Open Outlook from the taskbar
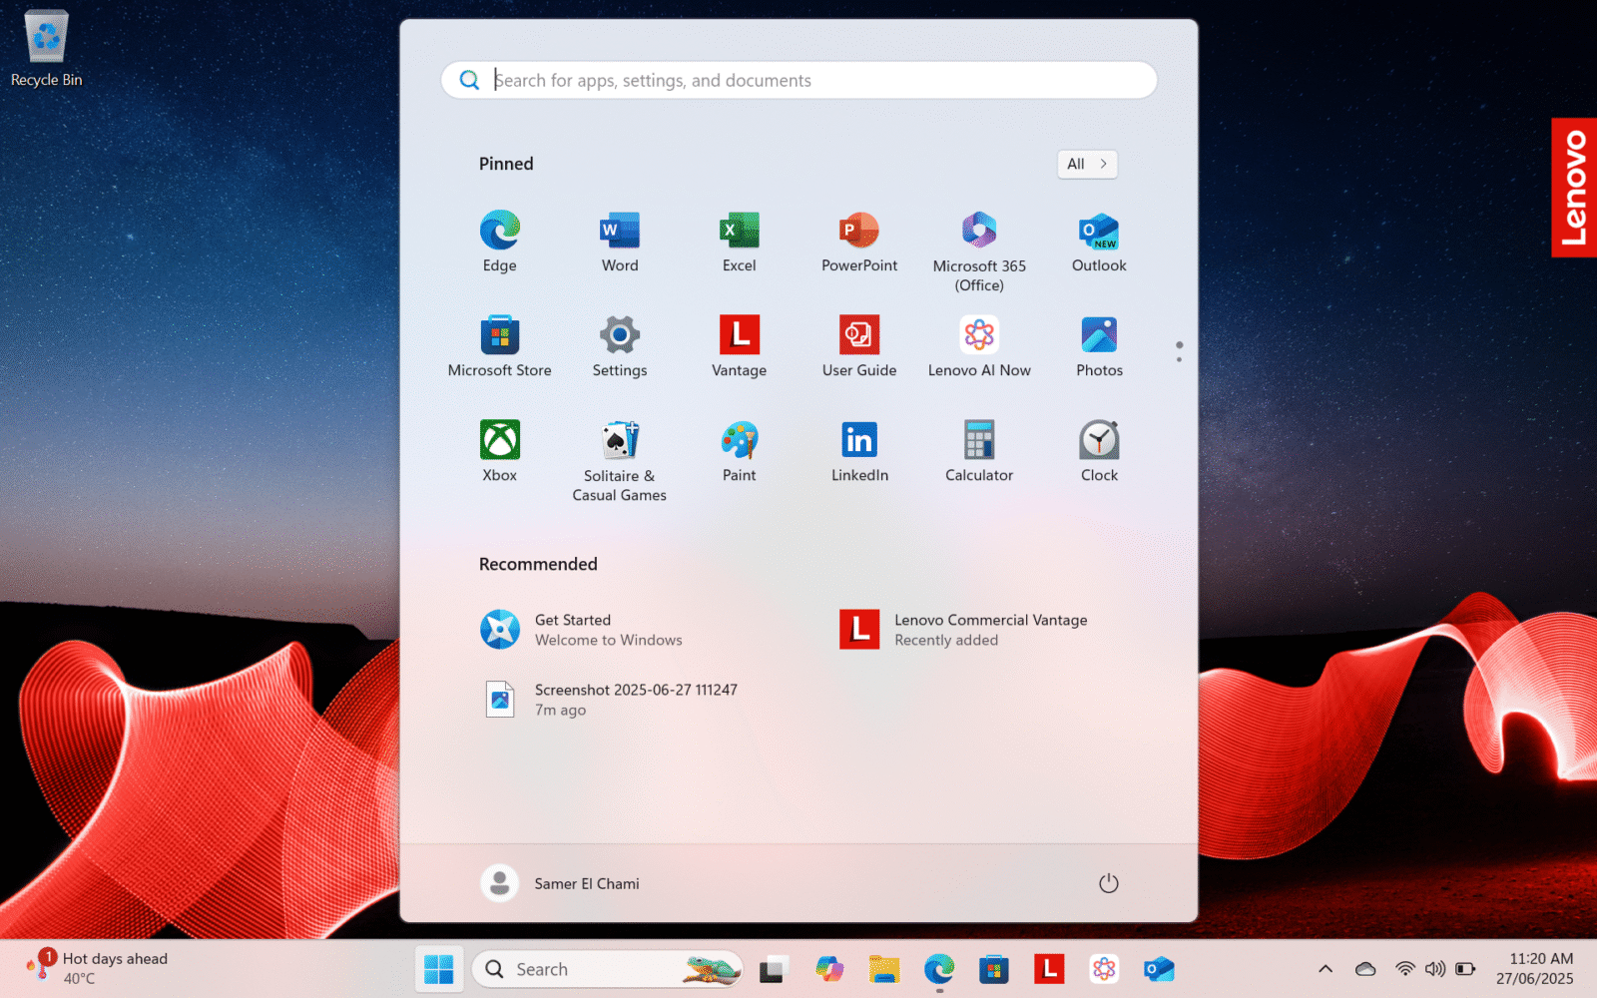The width and height of the screenshot is (1597, 998). point(1158,969)
